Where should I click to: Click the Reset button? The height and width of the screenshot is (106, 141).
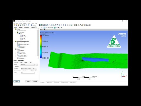pos(28,82)
